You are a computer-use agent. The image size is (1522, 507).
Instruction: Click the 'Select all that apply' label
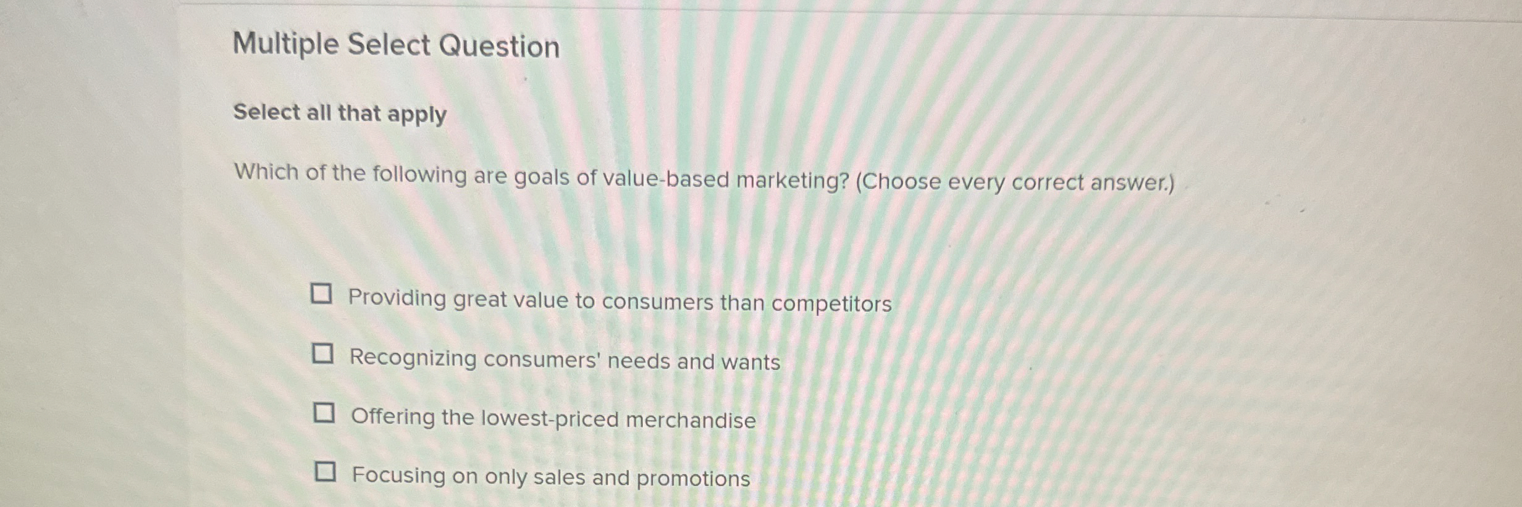pos(338,115)
